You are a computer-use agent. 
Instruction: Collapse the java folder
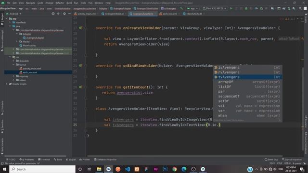pos(10,26)
